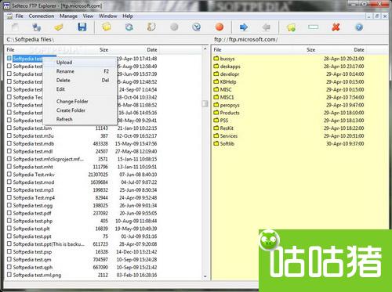Open the peropsys folder icon
This screenshot has height=292, width=392.
[x=216, y=105]
